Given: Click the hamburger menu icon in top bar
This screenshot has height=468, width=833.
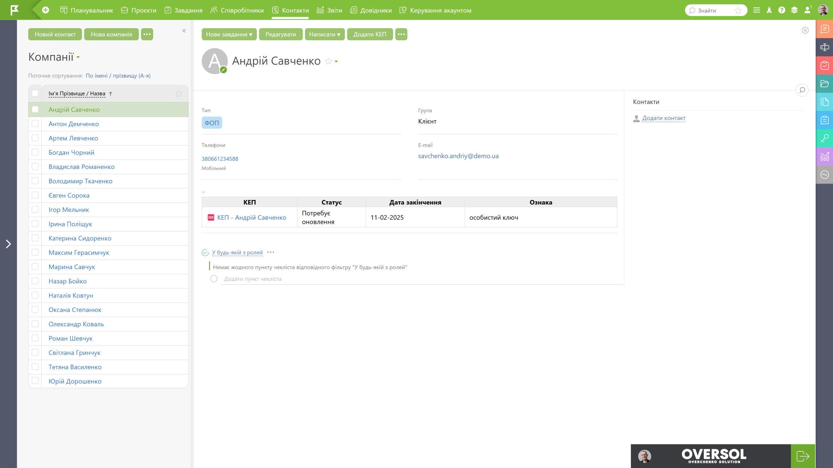Looking at the screenshot, I should point(756,10).
